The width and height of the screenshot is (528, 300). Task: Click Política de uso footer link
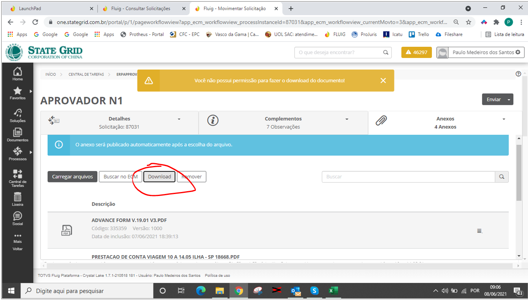tap(217, 275)
